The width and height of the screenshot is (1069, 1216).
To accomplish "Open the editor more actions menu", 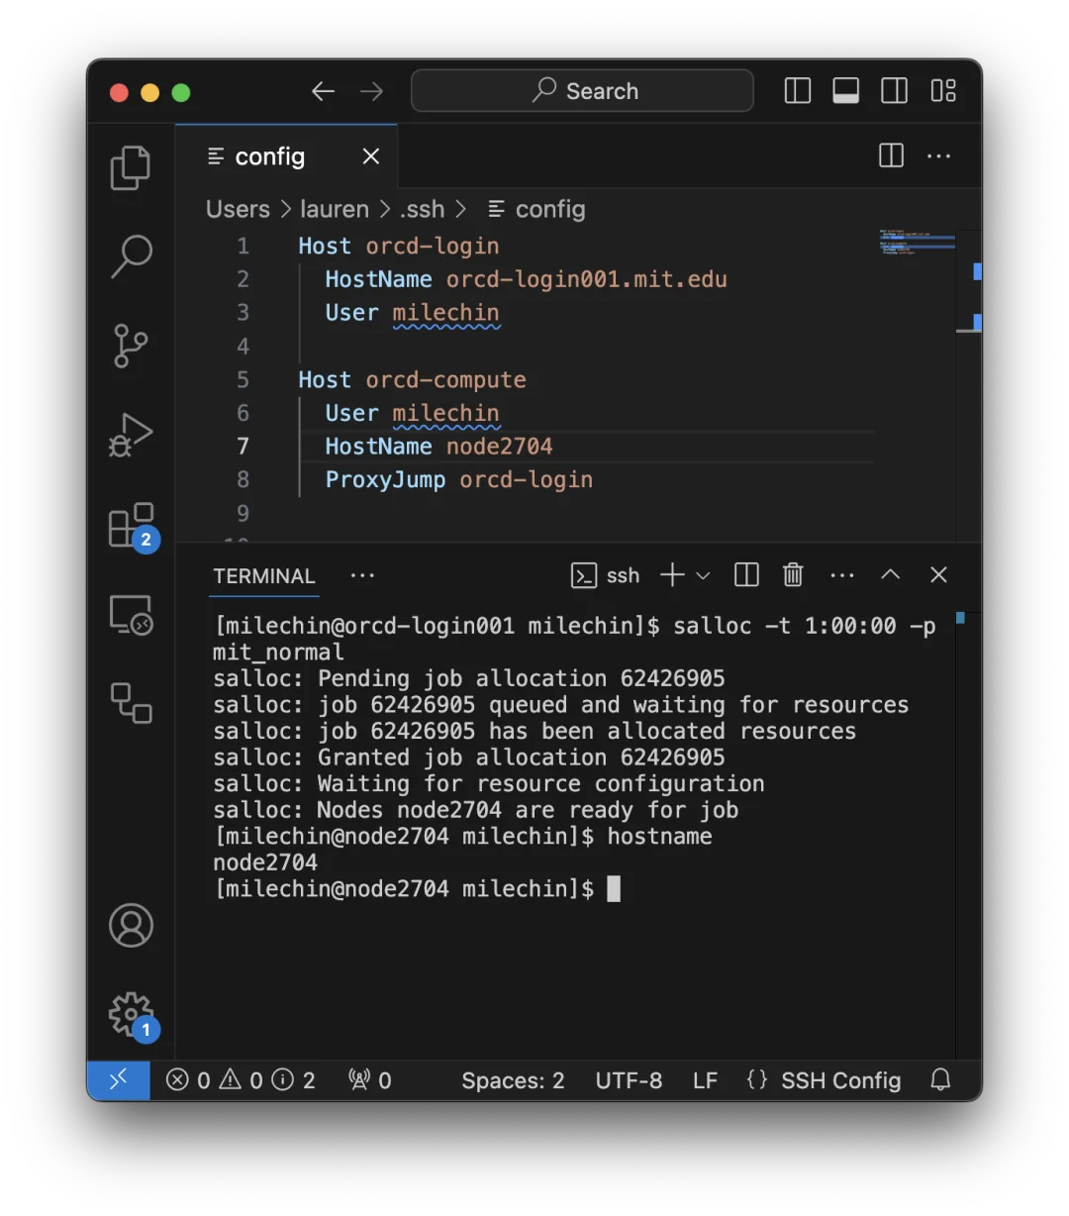I will point(938,155).
